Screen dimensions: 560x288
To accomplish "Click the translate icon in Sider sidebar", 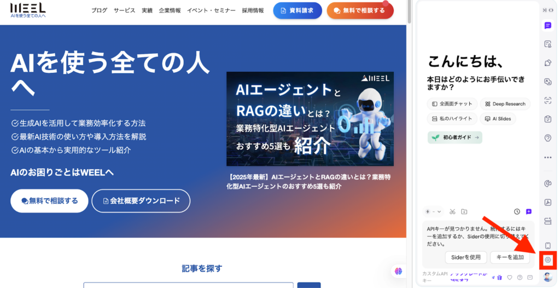I will pyautogui.click(x=547, y=82).
